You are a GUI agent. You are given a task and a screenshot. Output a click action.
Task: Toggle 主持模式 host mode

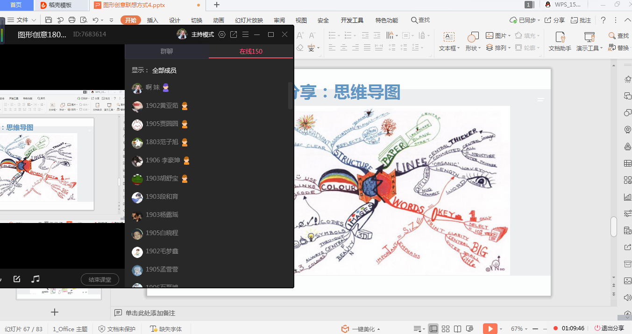click(x=202, y=35)
